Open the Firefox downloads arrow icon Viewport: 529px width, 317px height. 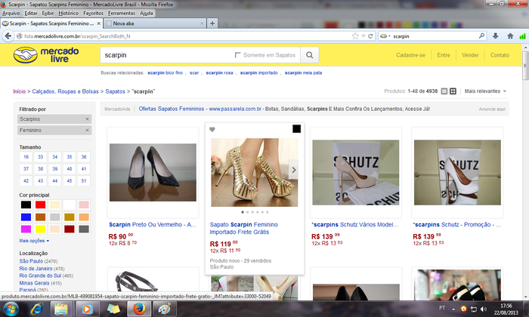tap(495, 36)
